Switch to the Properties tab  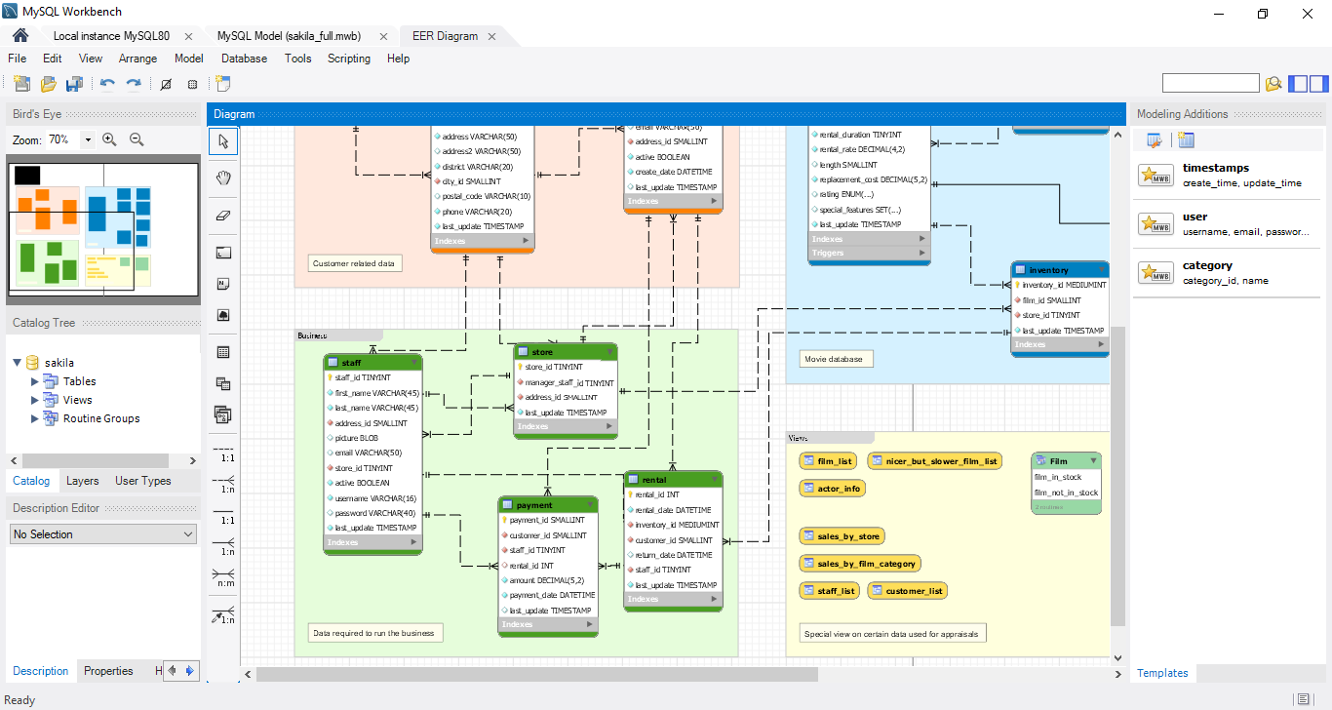point(108,671)
